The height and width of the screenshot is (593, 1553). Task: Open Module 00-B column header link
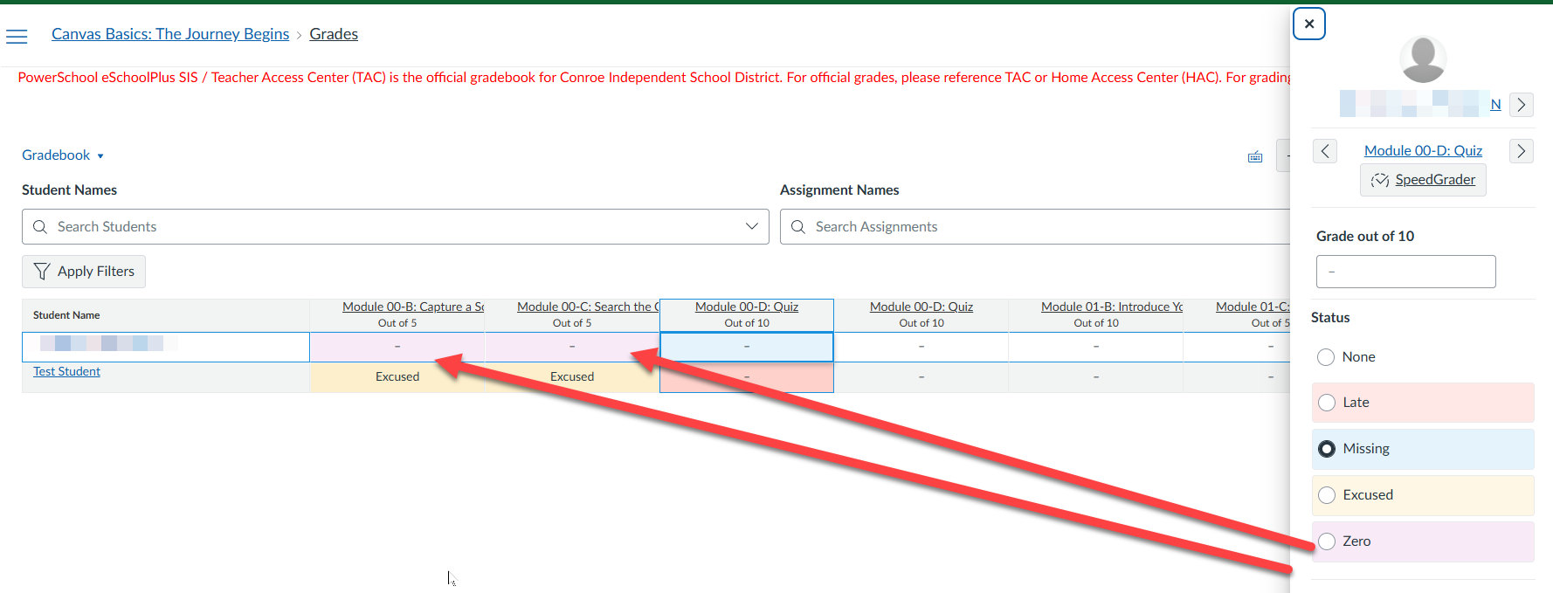coord(412,307)
